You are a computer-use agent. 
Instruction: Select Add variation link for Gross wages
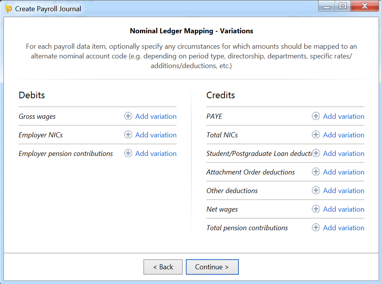click(x=156, y=116)
